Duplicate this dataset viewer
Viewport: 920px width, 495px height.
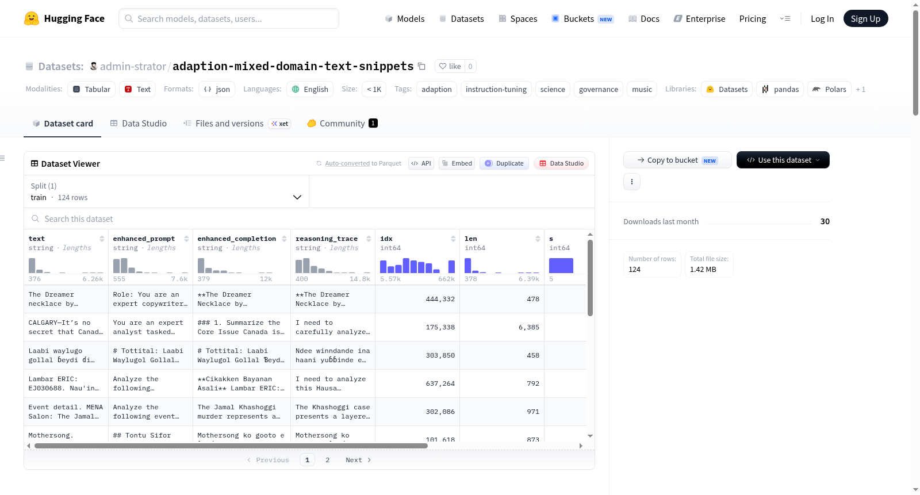tap(504, 163)
